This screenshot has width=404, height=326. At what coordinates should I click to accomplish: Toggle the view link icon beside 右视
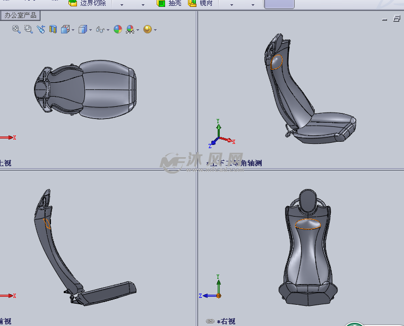click(x=210, y=321)
